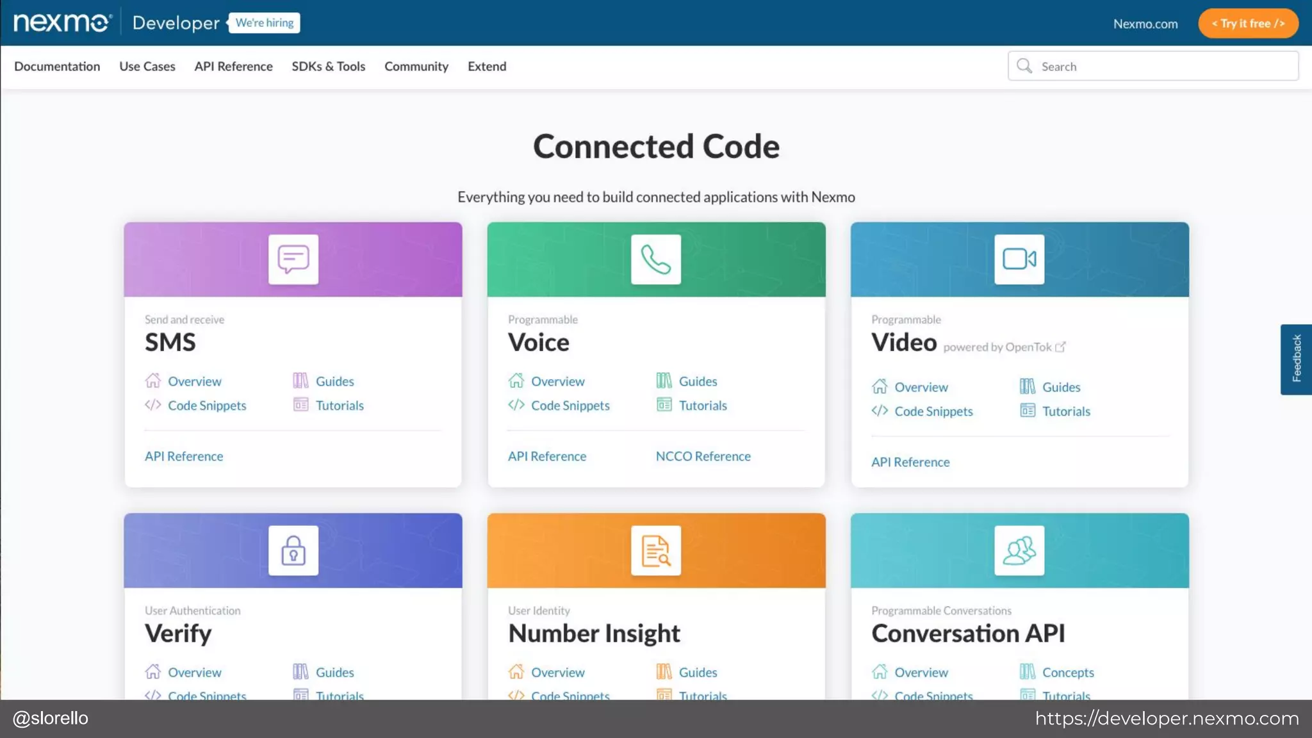Click the Conversation API card heading
Image resolution: width=1312 pixels, height=738 pixels.
968,633
